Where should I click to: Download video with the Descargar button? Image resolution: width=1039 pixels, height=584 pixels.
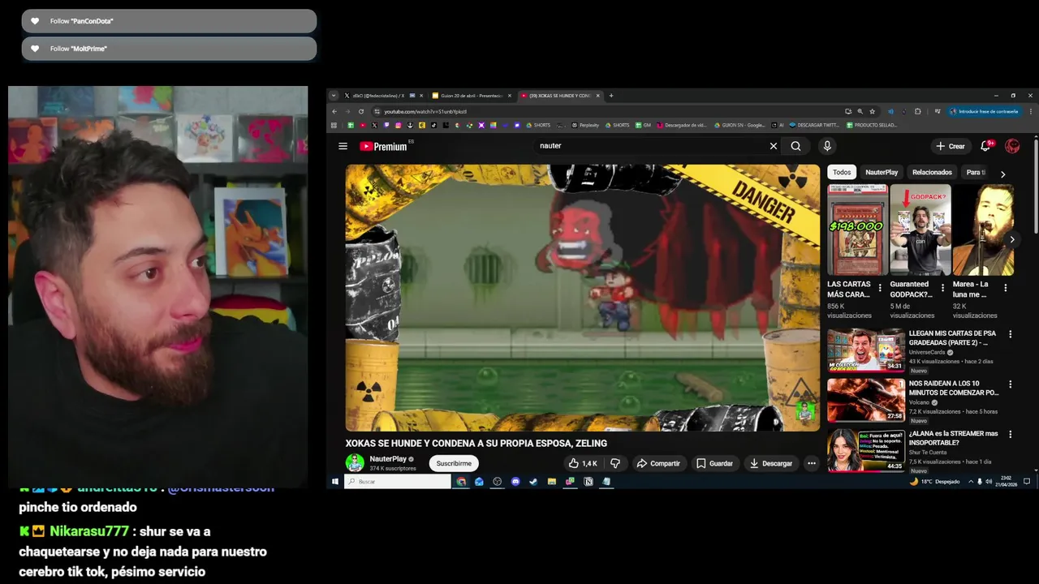tap(770, 463)
